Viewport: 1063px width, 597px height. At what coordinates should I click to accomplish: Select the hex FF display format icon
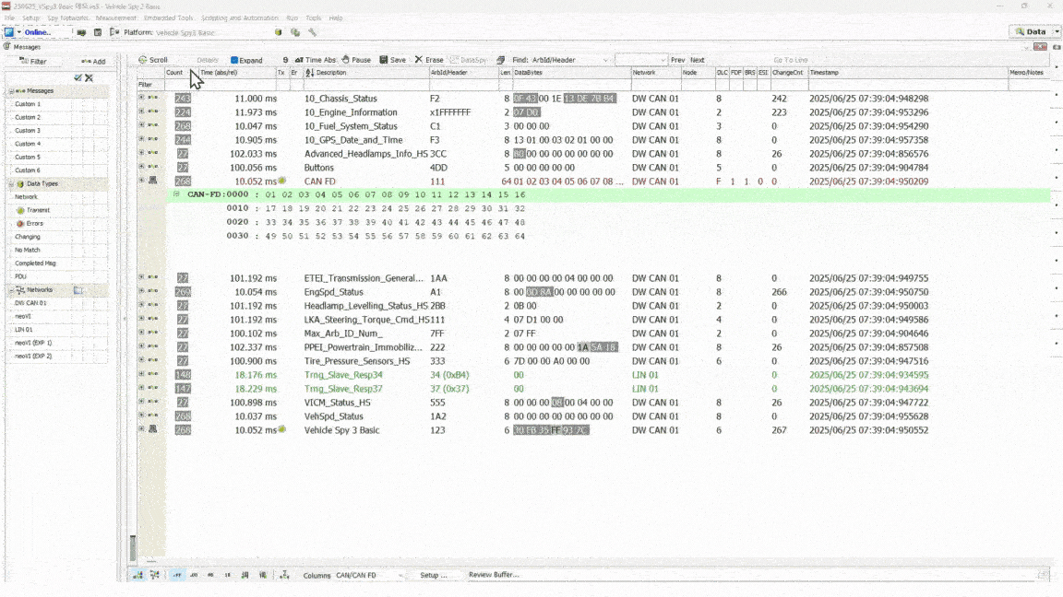point(177,575)
